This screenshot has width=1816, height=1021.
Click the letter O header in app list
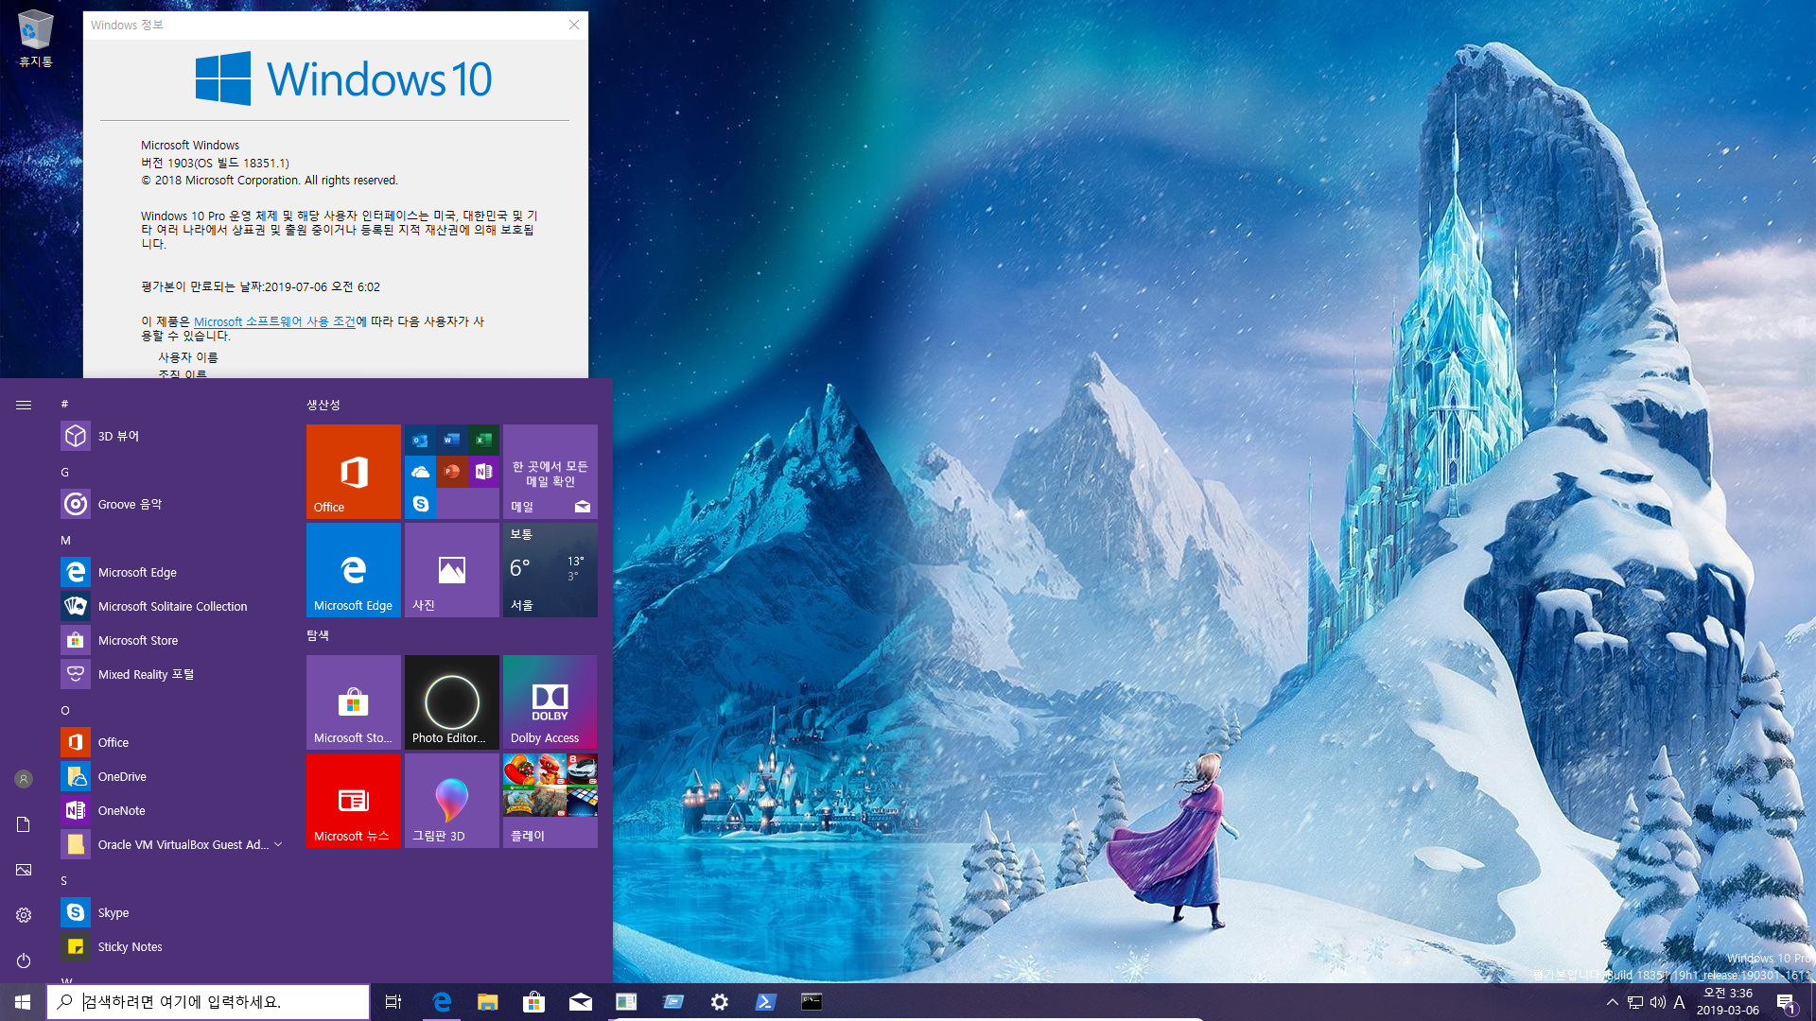point(65,711)
